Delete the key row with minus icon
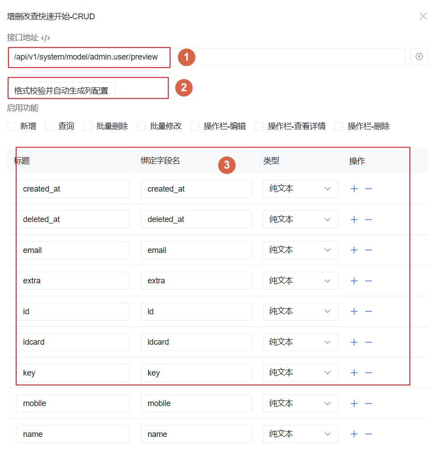The width and height of the screenshot is (434, 449). (368, 373)
